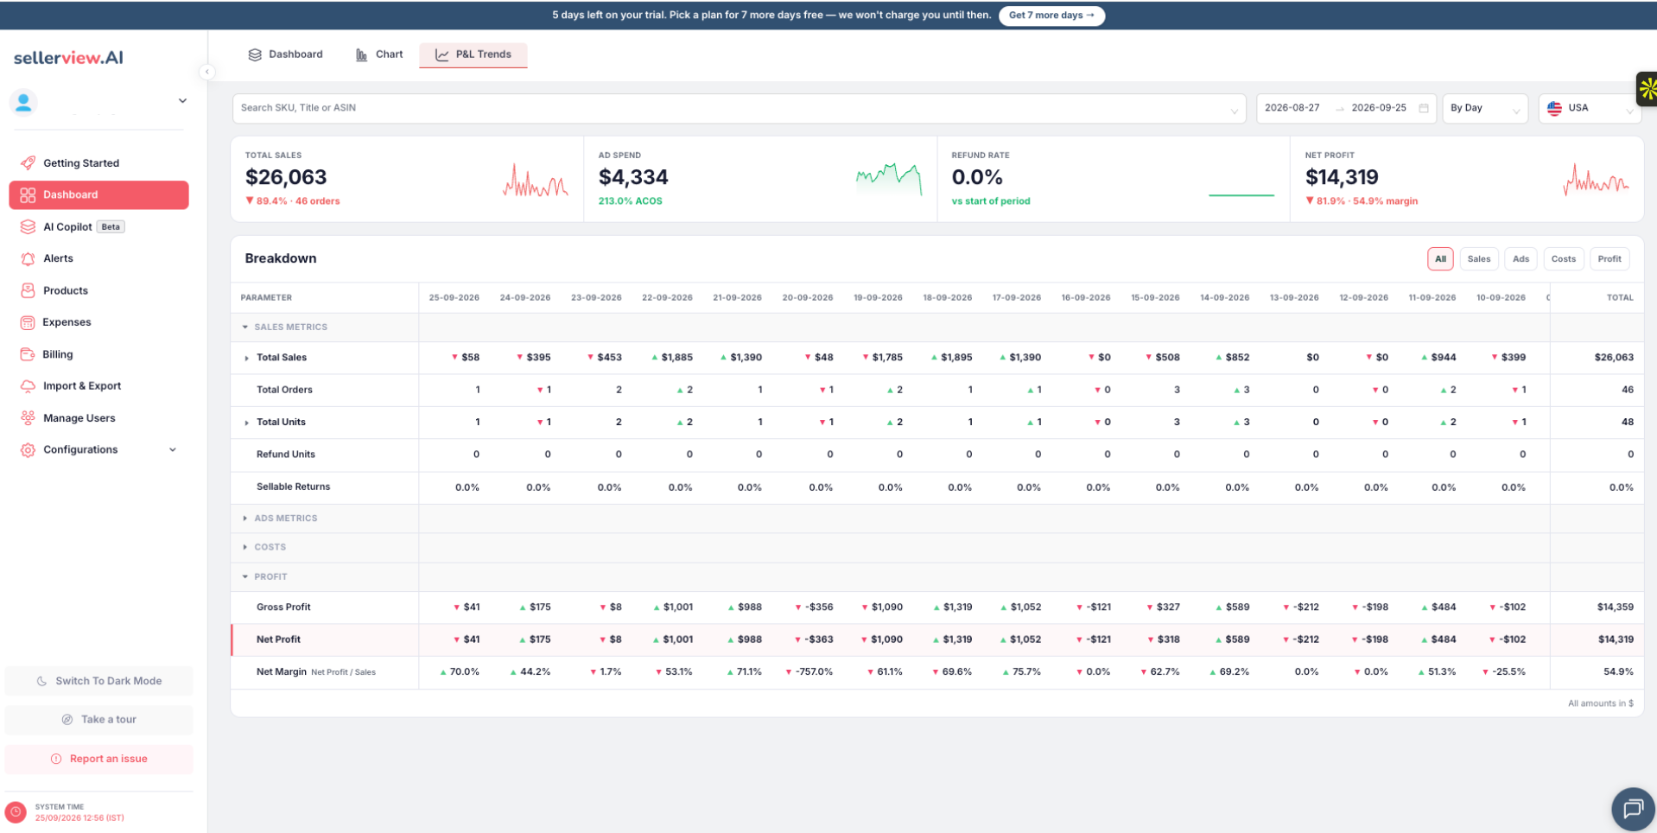Click the Search SKU, Title or ASIN field
Image resolution: width=1657 pixels, height=833 pixels.
click(739, 108)
